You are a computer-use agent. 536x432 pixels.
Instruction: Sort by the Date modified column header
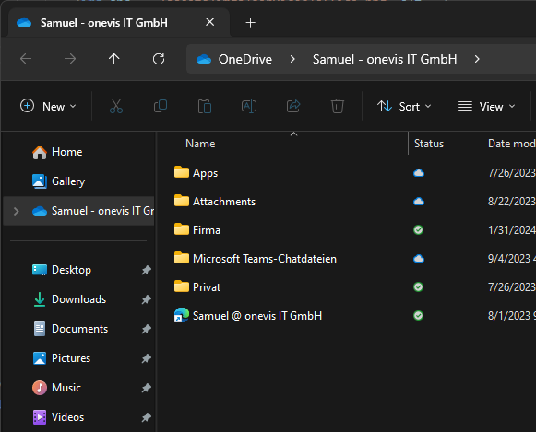tap(512, 144)
